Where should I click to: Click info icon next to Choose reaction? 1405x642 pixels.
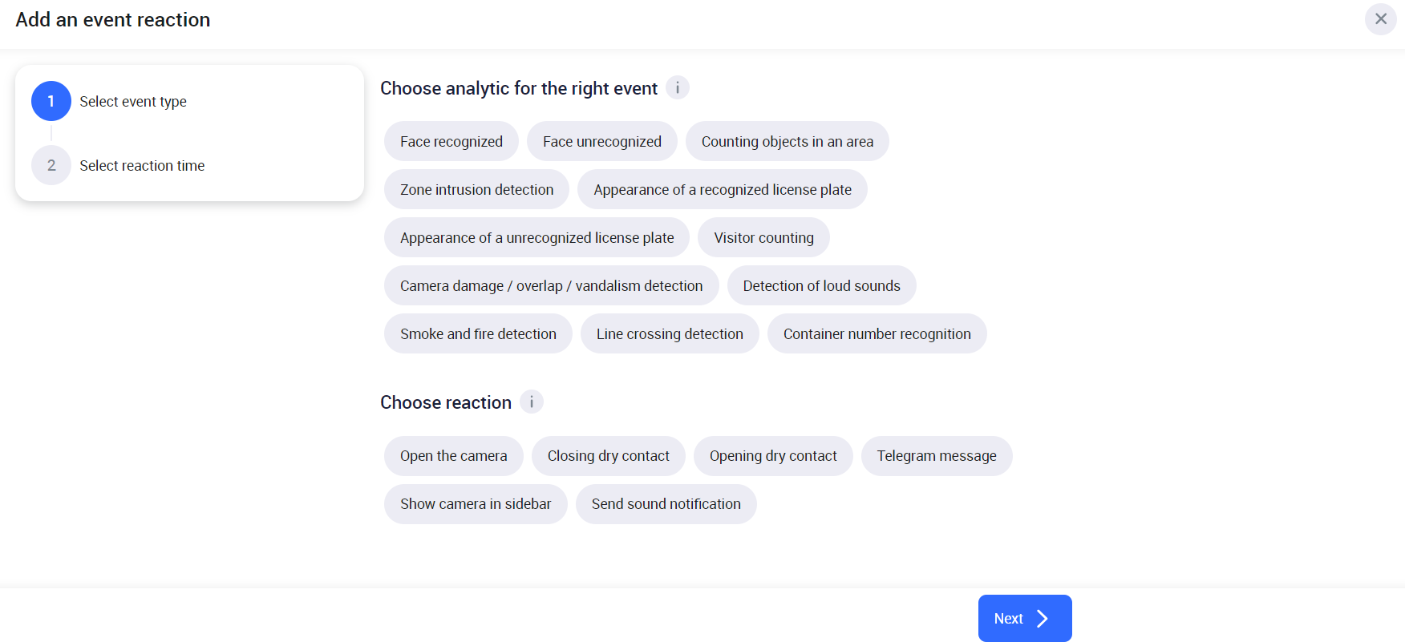point(531,402)
